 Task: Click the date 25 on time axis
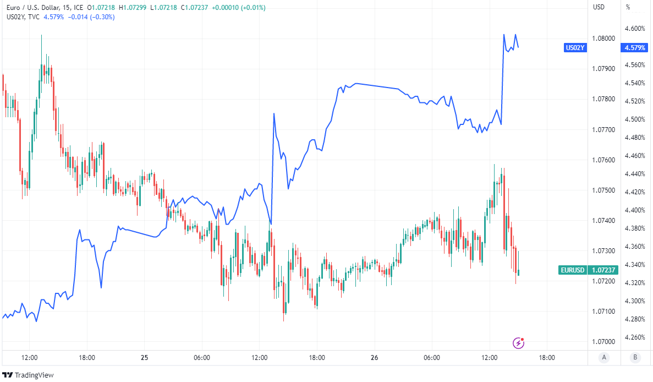[x=145, y=358]
